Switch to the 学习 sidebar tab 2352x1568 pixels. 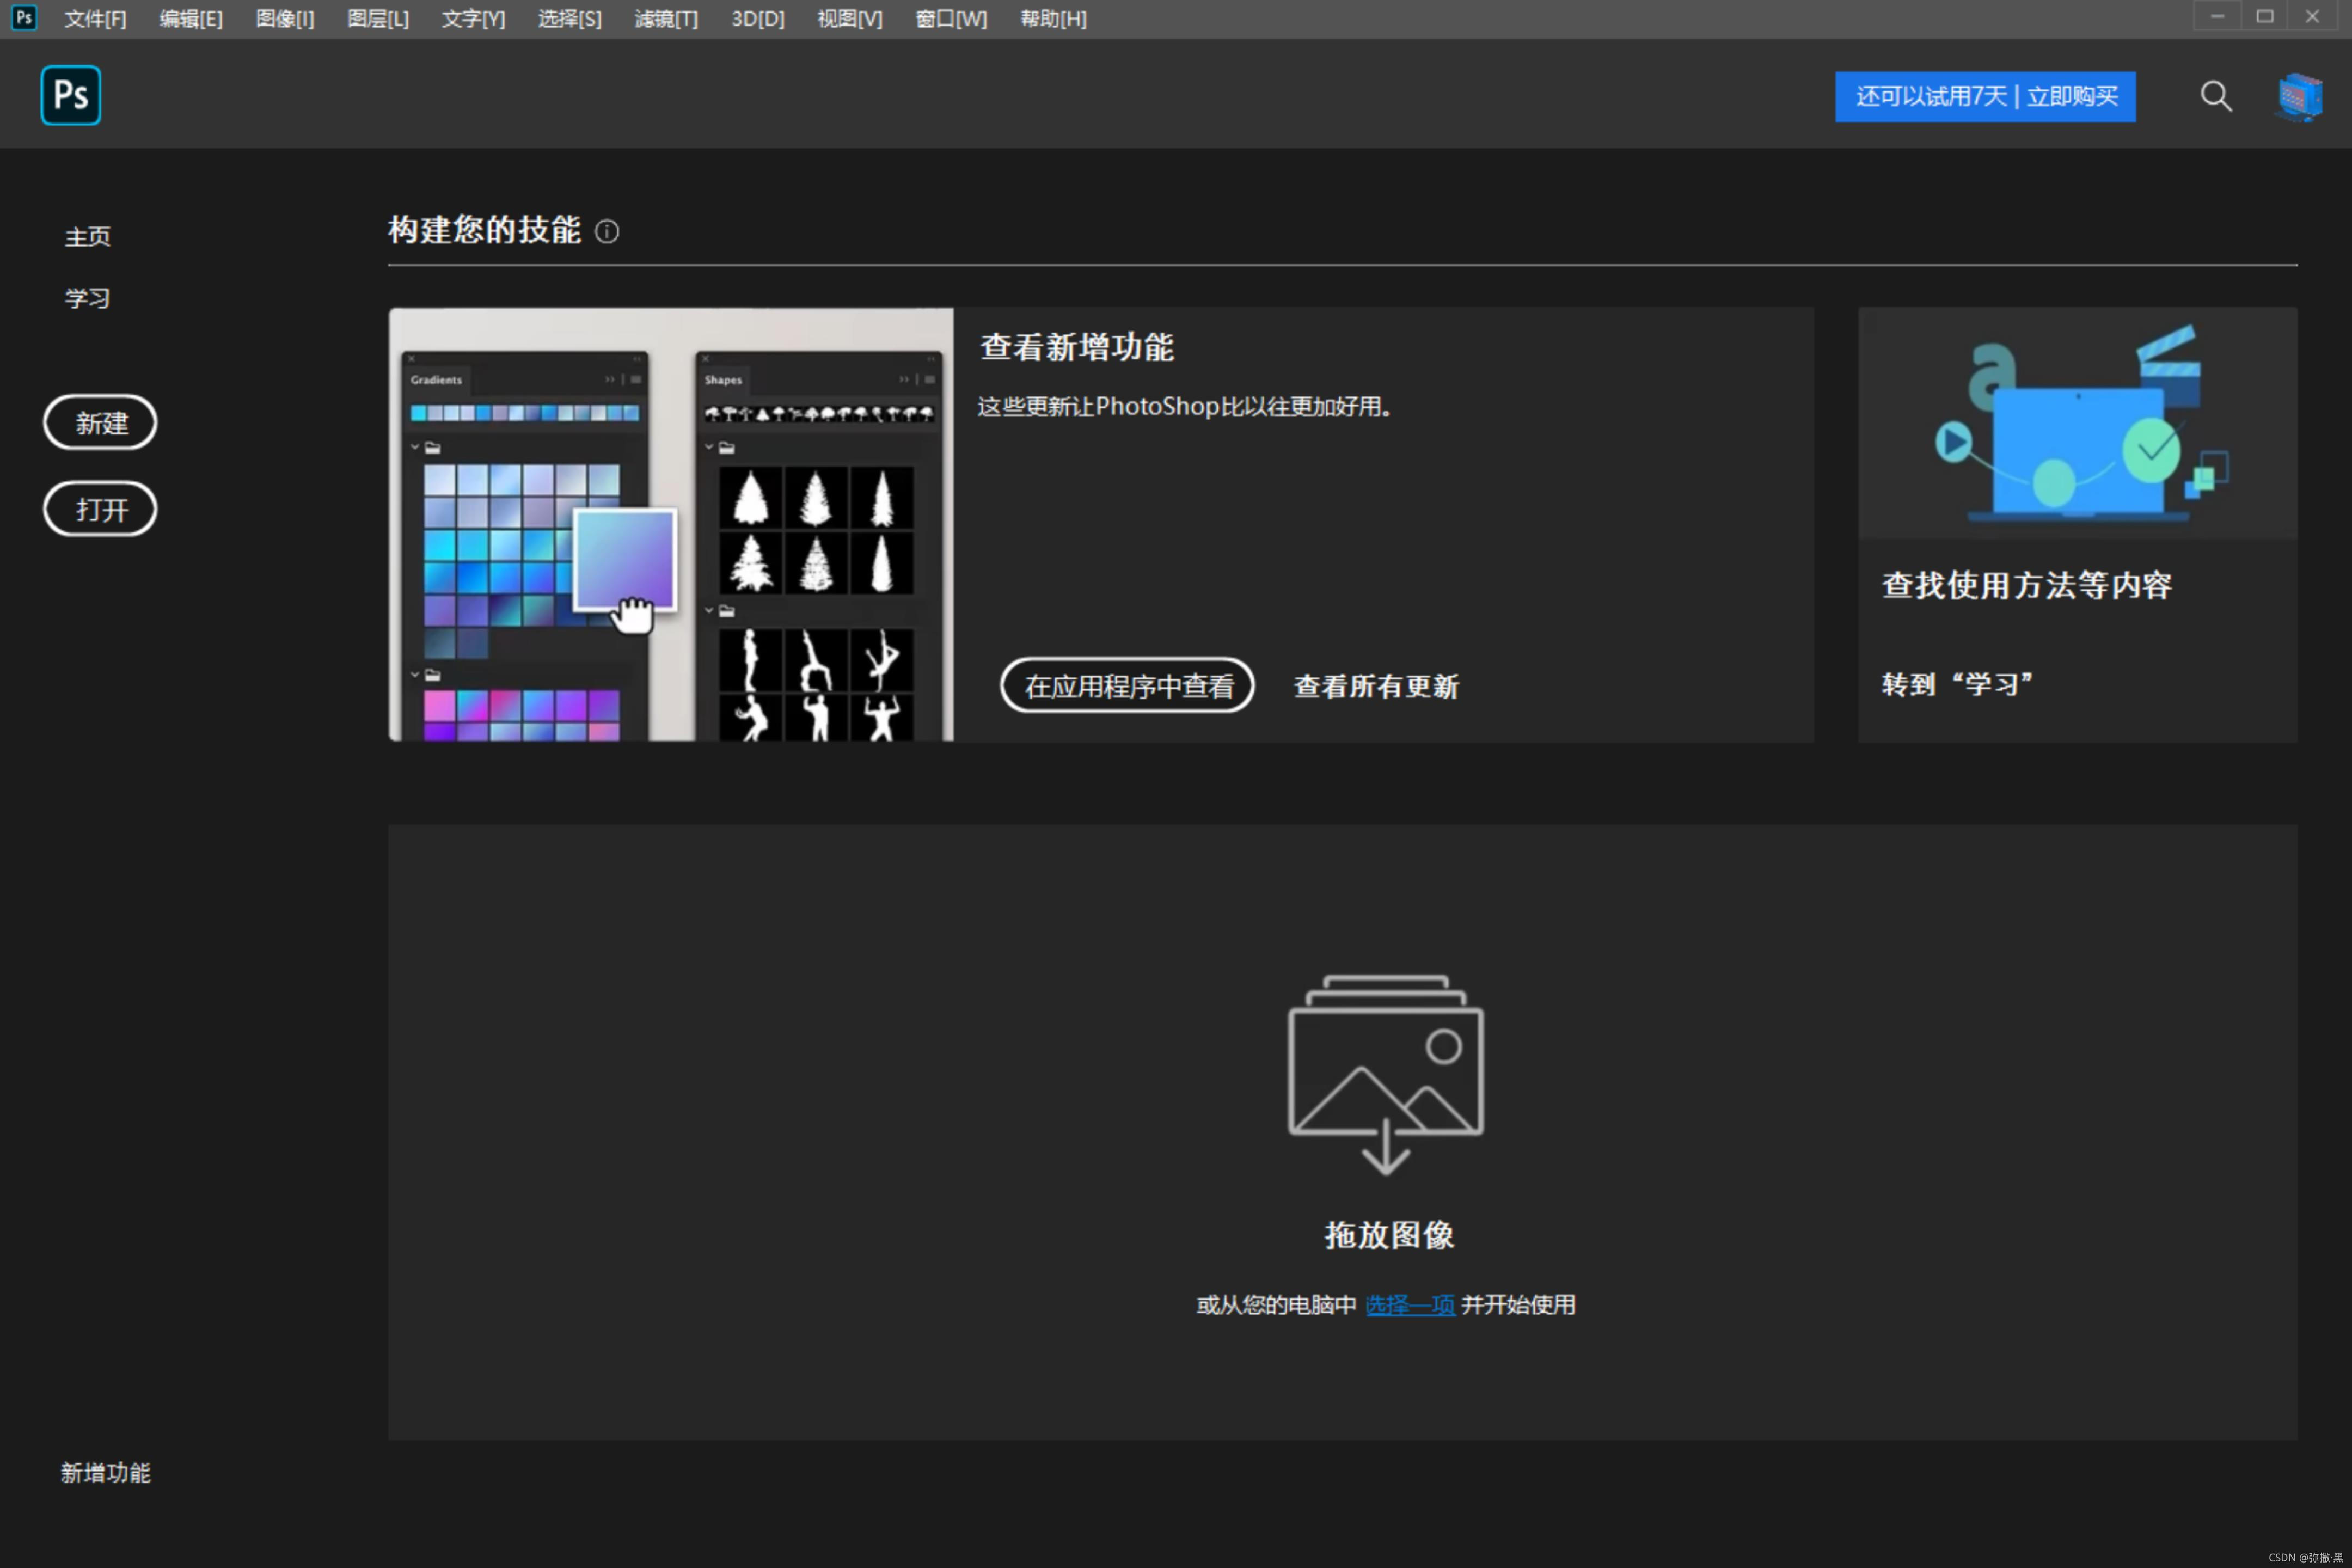pyautogui.click(x=87, y=298)
